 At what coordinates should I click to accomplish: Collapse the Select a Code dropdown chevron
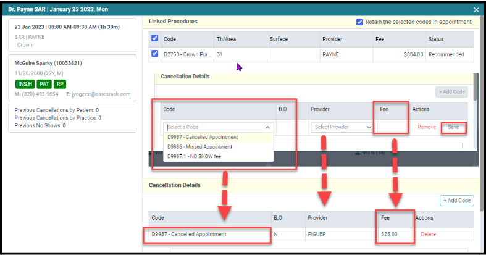[267, 127]
